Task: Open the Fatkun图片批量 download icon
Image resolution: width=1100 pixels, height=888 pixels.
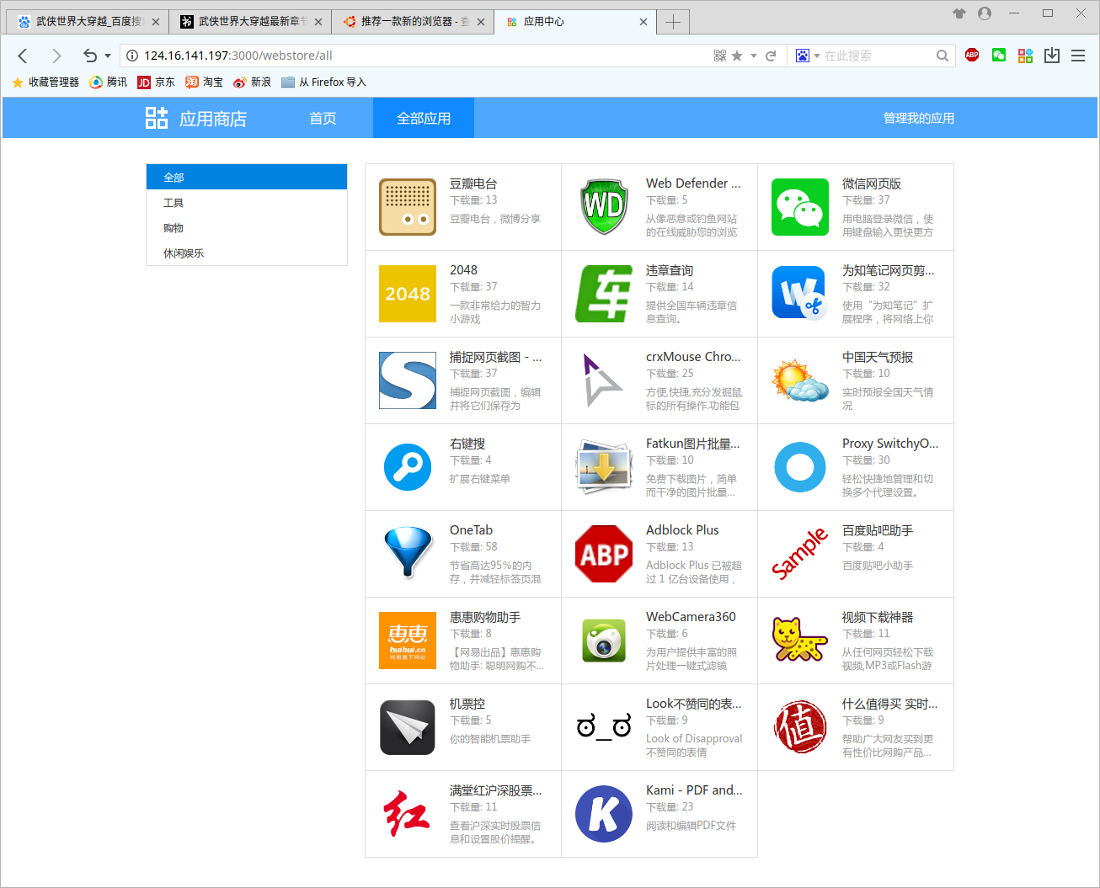Action: point(604,467)
